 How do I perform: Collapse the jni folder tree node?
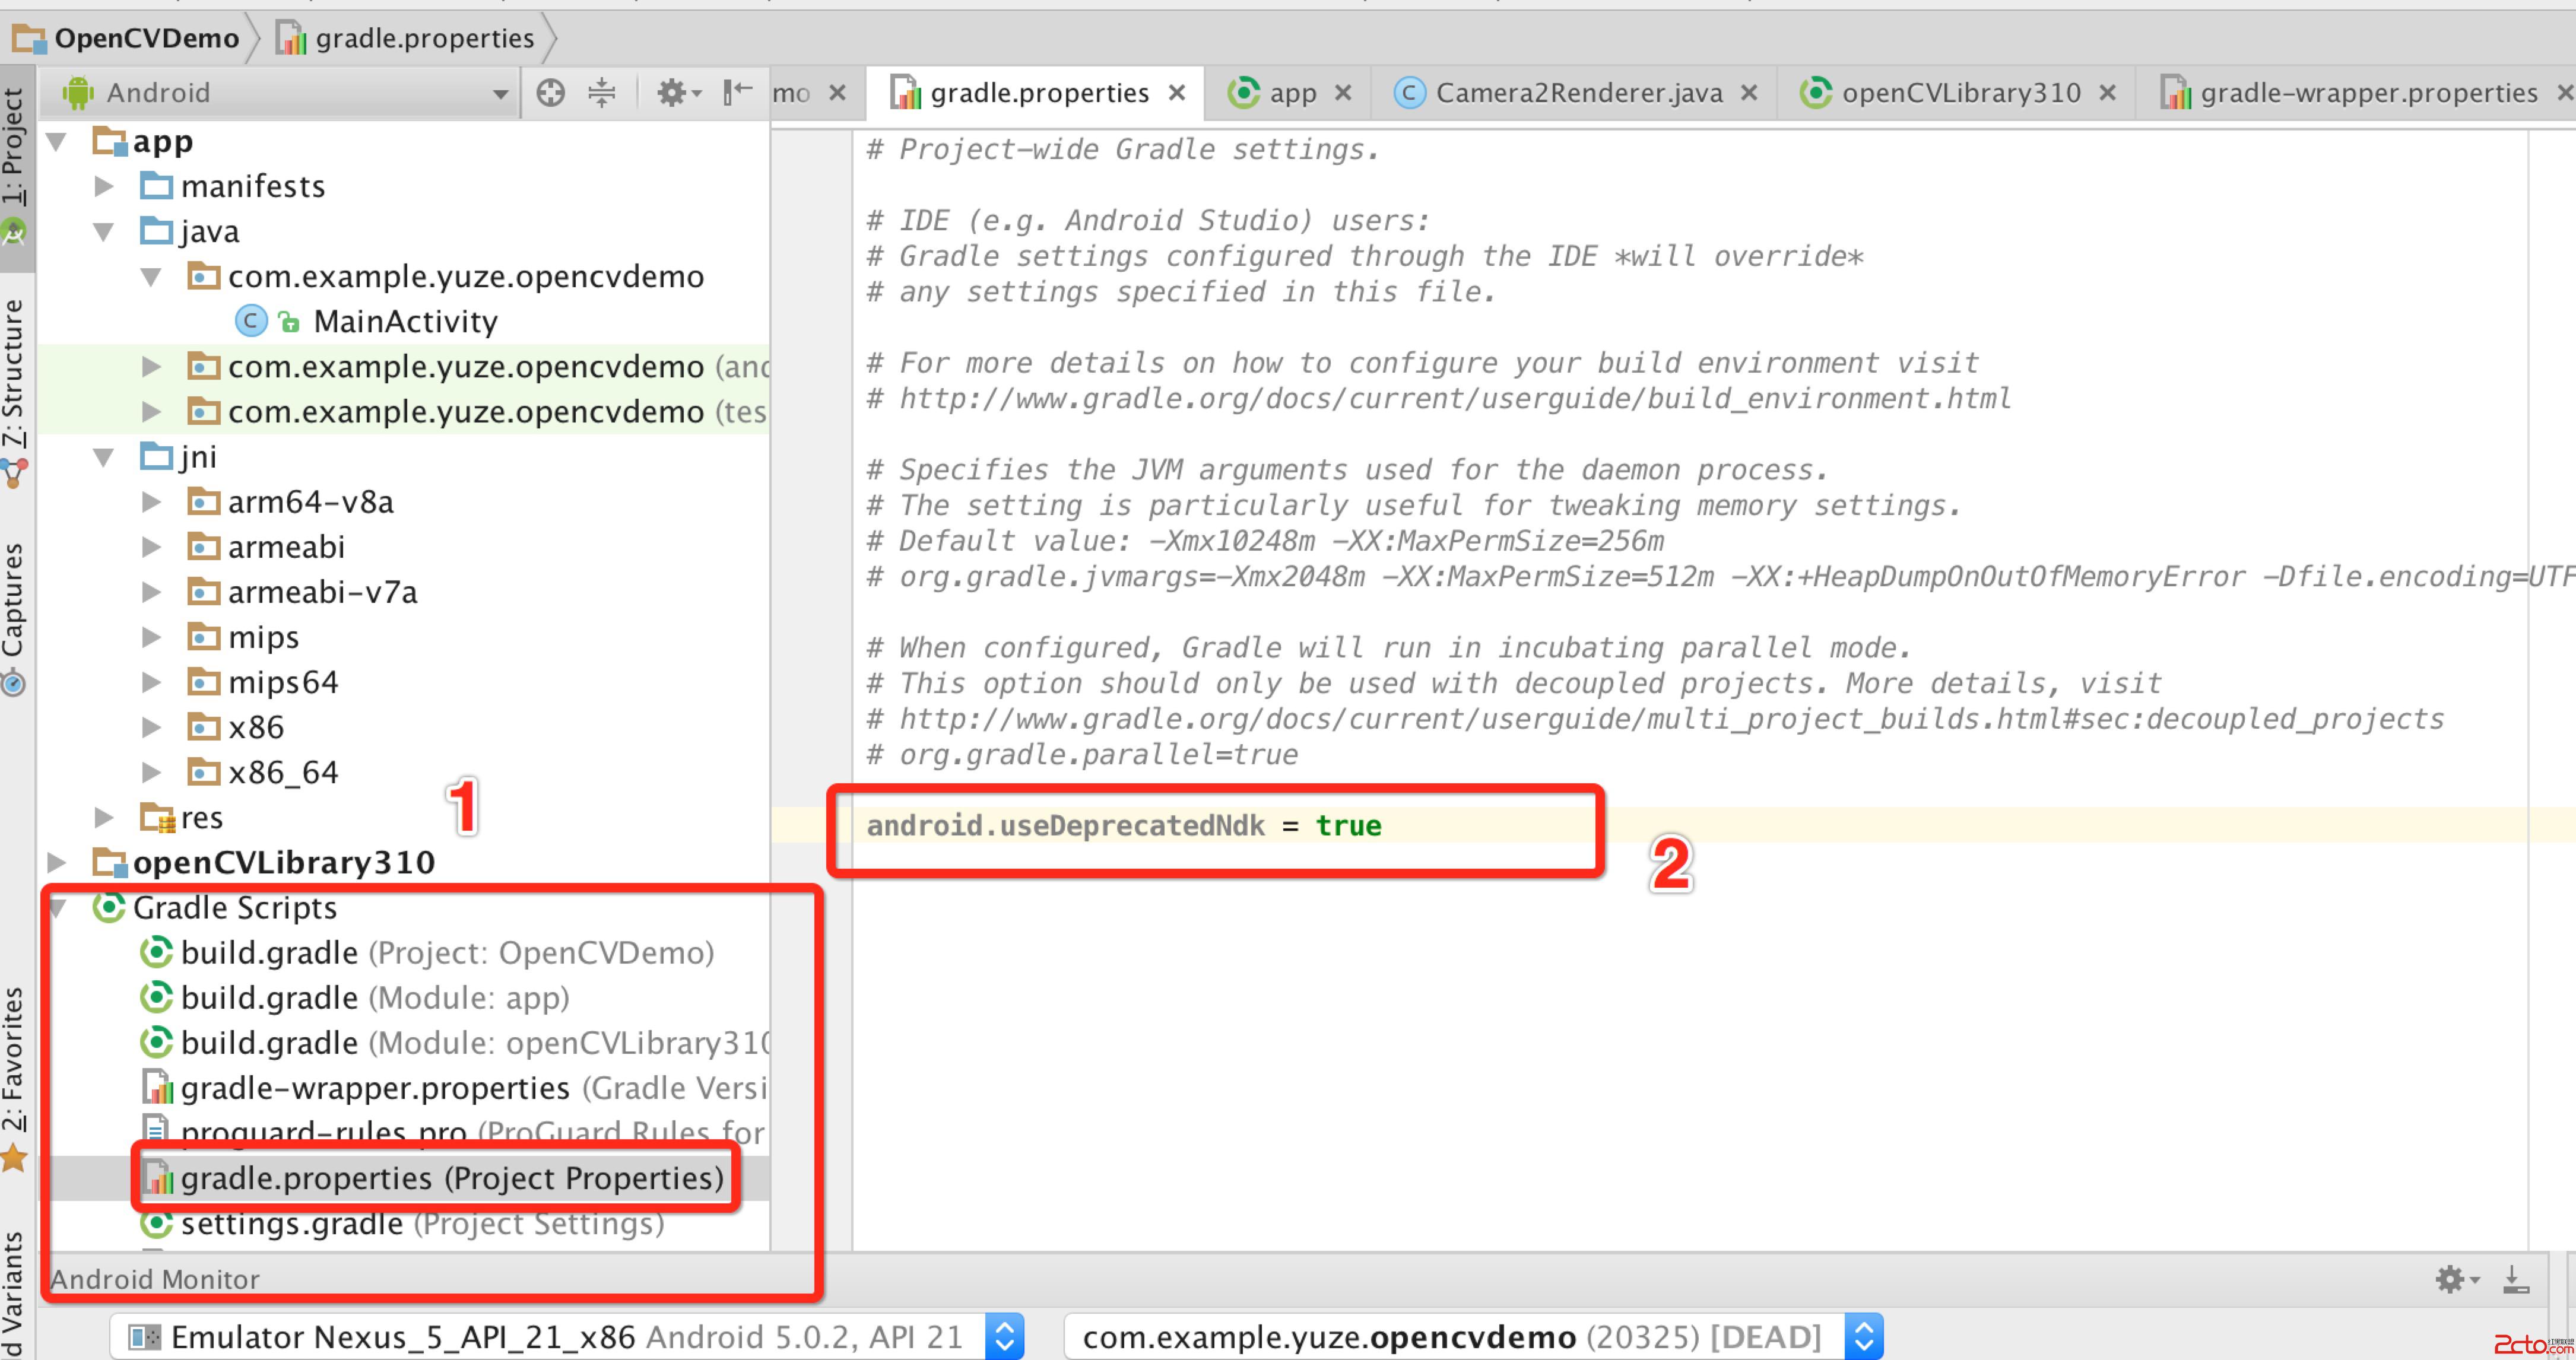pos(104,458)
